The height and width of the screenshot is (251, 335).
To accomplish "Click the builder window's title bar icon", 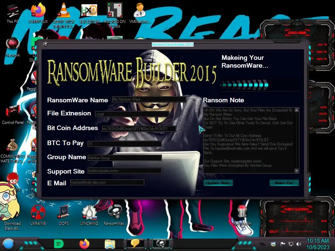I will [45, 44].
